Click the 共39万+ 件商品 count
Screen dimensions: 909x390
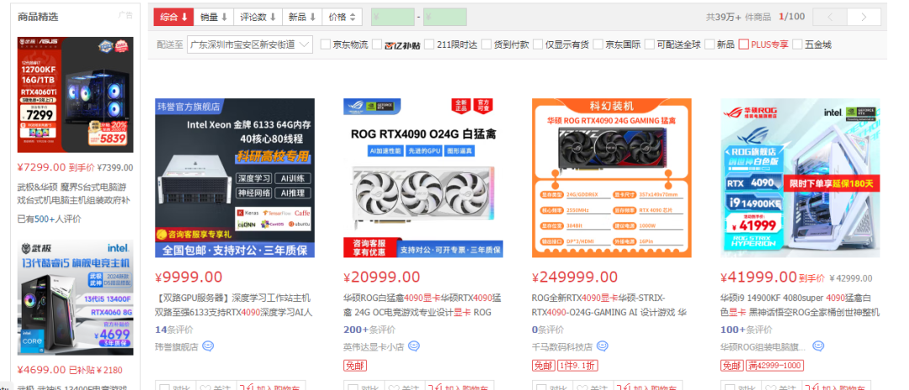(x=738, y=17)
